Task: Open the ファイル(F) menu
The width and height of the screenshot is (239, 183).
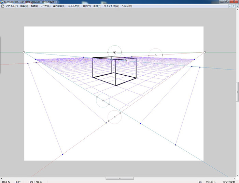Action: point(11,6)
